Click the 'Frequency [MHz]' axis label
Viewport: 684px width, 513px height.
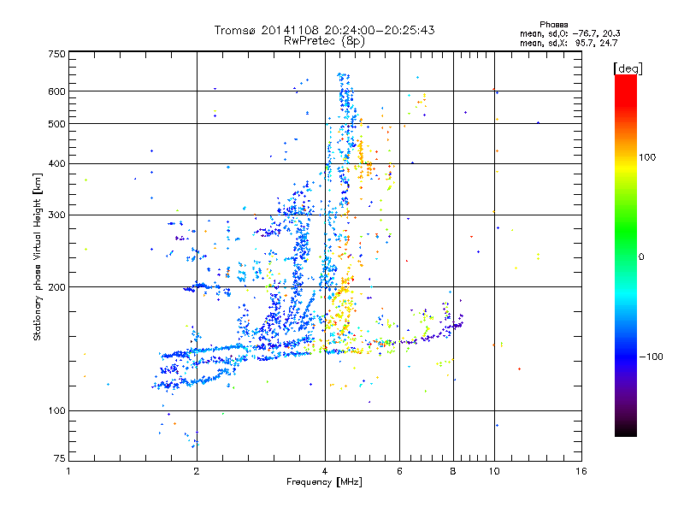(x=325, y=482)
